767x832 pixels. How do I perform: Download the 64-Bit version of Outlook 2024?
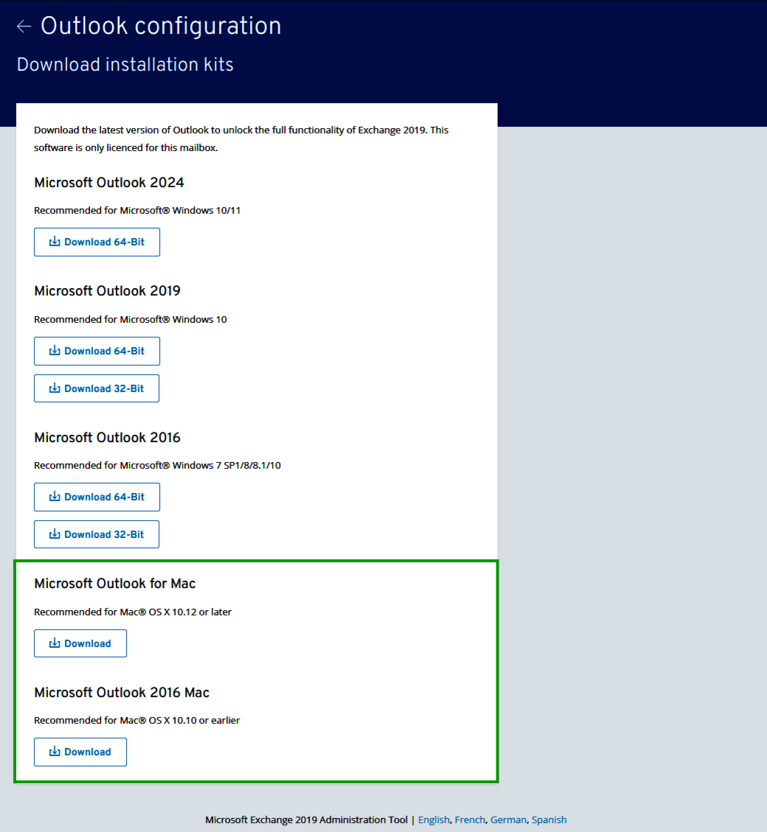point(97,242)
